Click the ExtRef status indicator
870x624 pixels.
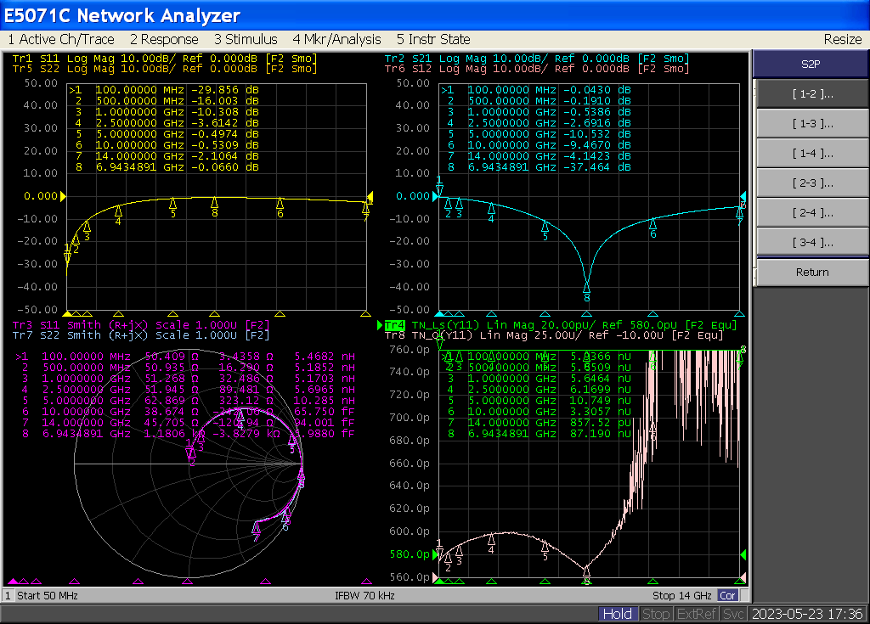(x=697, y=614)
